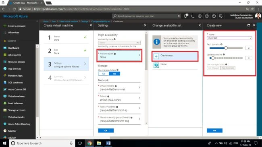Open Virtual networks sidebar item
262x147 pixels.
(x=16, y=117)
